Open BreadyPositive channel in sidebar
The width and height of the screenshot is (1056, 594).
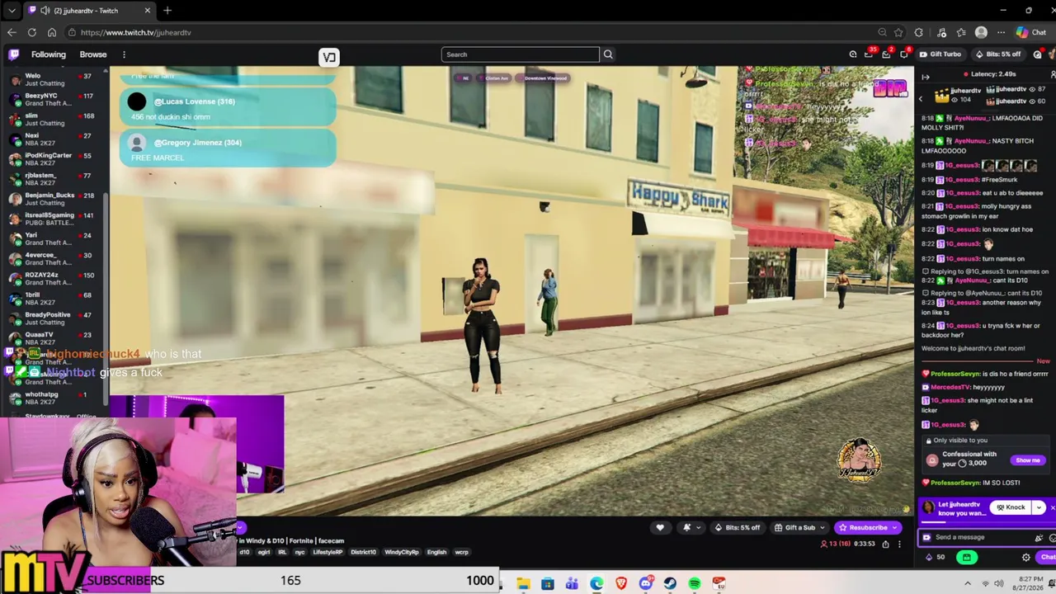click(54, 318)
